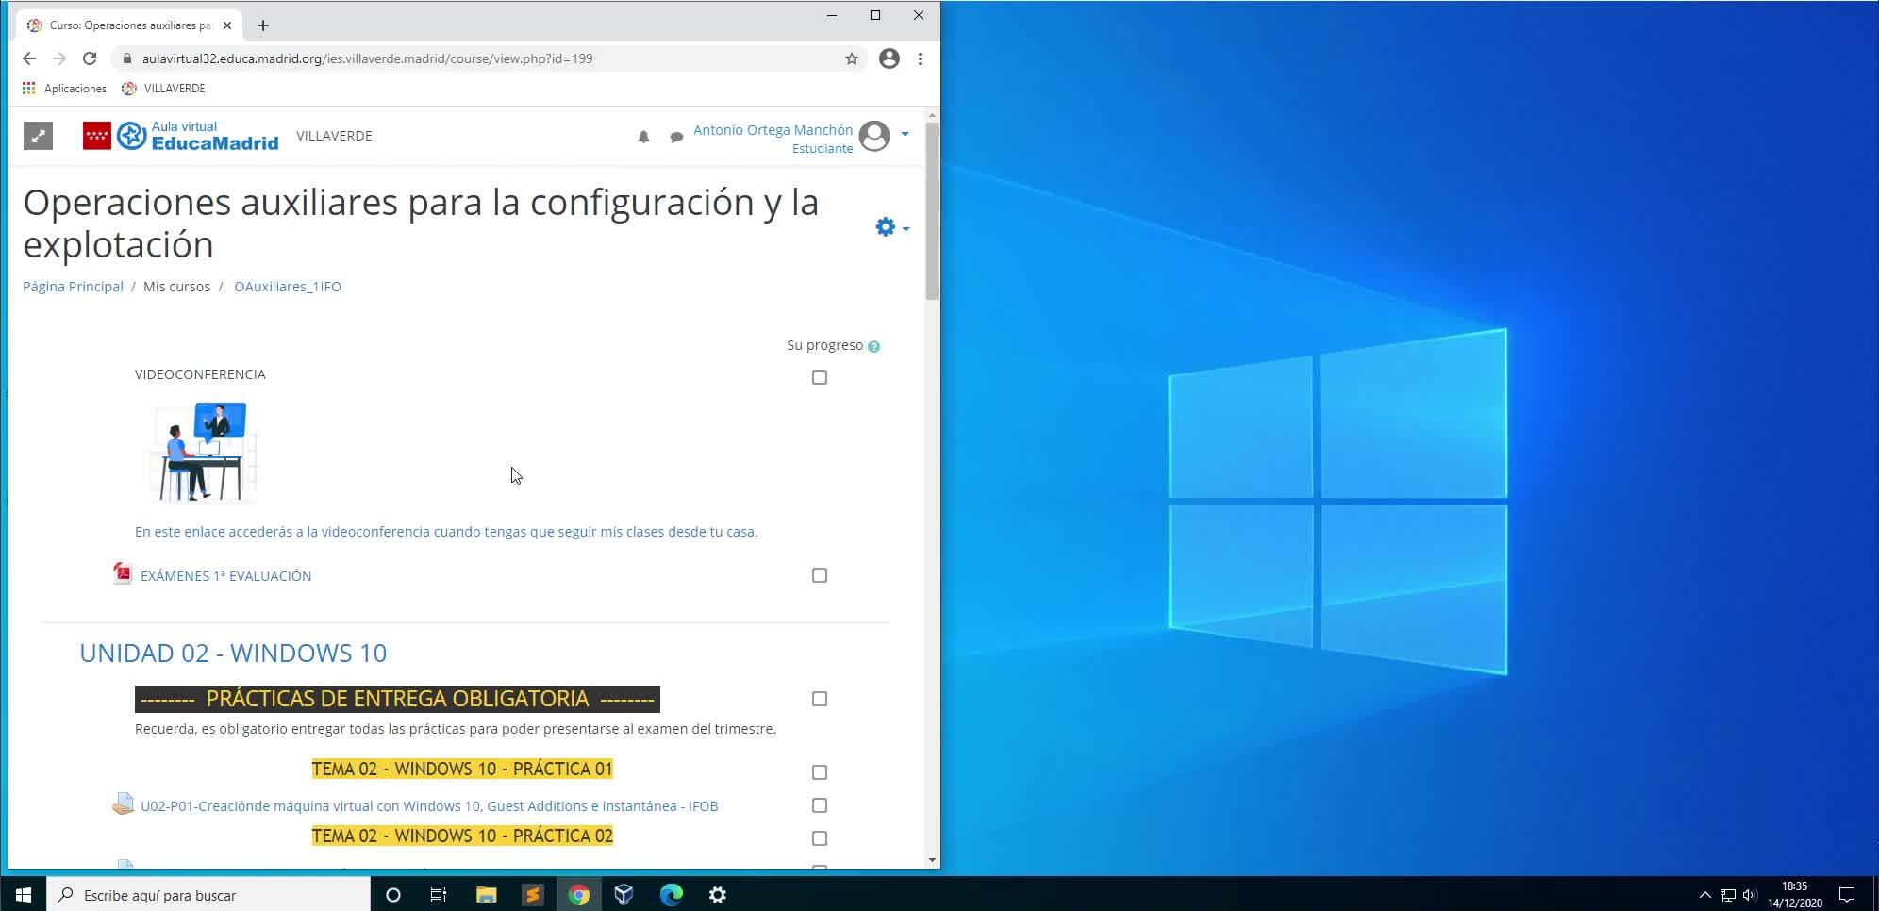Open the Chrome profile avatar icon

tap(889, 58)
